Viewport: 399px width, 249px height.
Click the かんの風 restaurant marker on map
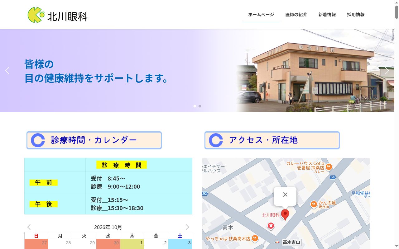point(314,204)
